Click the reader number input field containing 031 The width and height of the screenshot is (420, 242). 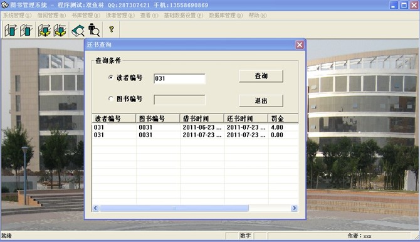pyautogui.click(x=179, y=78)
